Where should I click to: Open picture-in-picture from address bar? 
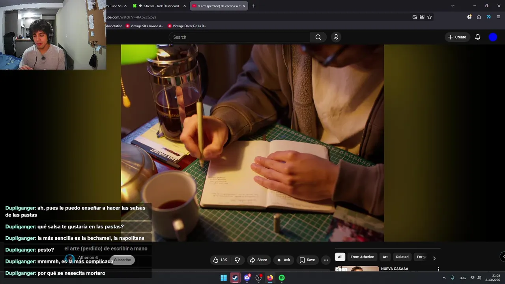coord(415,17)
